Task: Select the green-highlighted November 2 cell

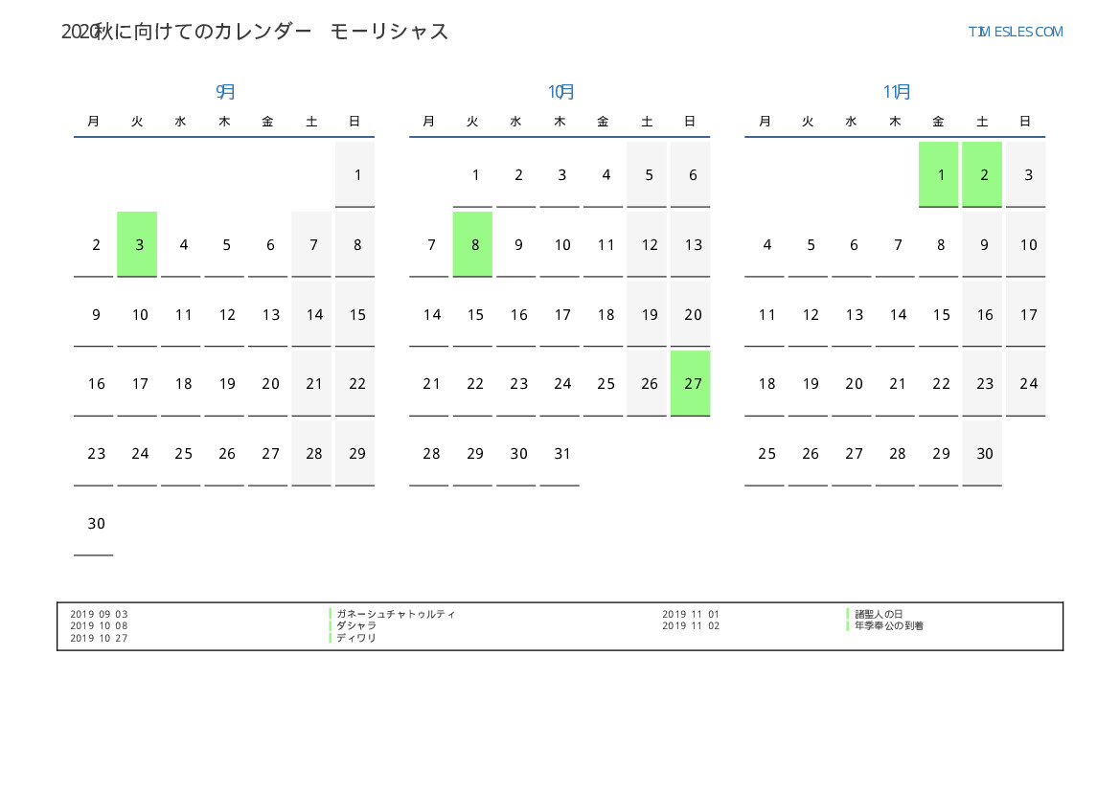Action: pos(982,174)
